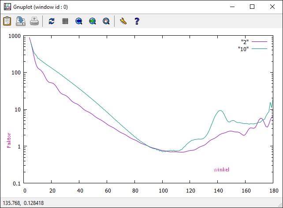The image size is (283, 208).
Task: Replot the graph using refresh icon
Action: coord(52,21)
